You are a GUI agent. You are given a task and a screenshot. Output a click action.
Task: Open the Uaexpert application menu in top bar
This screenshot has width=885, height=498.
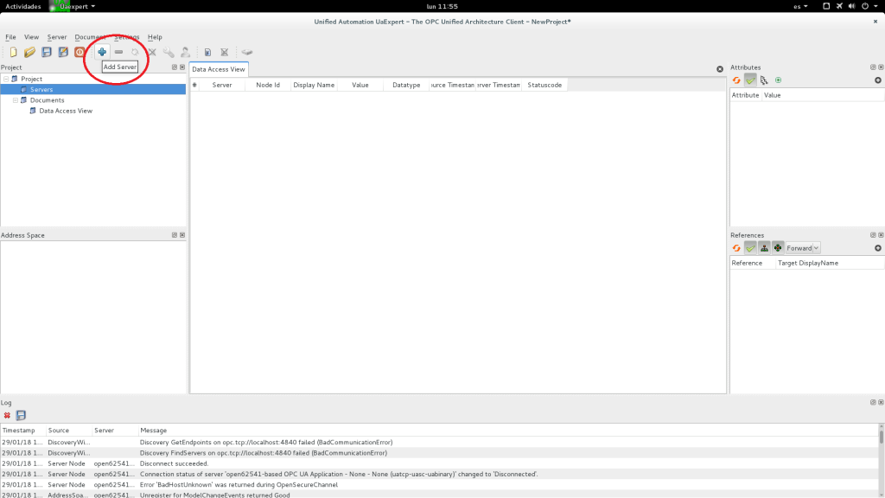point(73,6)
